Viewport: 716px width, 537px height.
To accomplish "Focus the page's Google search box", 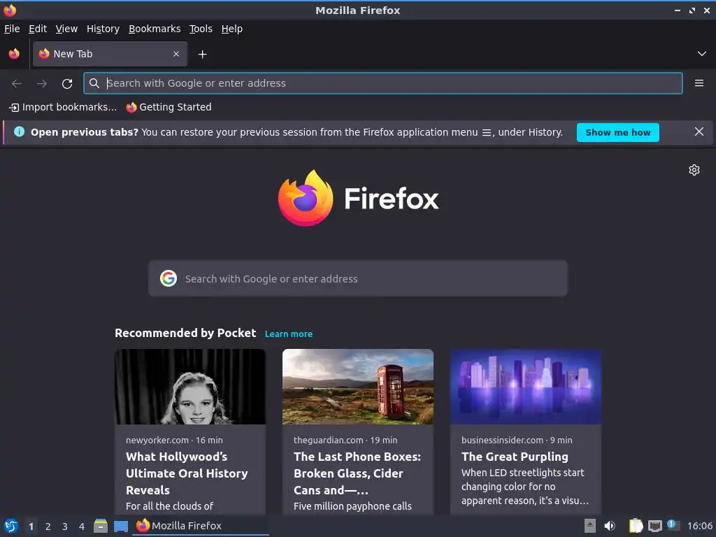I will (358, 278).
